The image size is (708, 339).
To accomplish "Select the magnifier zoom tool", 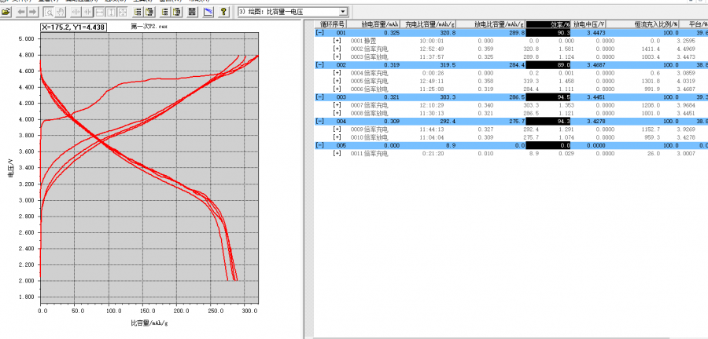I will (x=49, y=13).
